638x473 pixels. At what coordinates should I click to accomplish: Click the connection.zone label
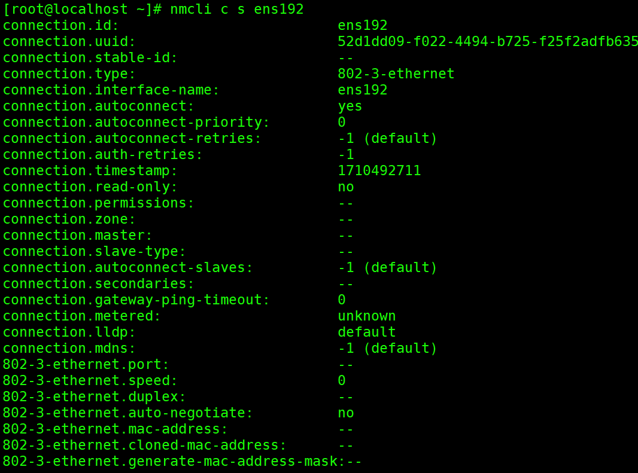pos(69,219)
